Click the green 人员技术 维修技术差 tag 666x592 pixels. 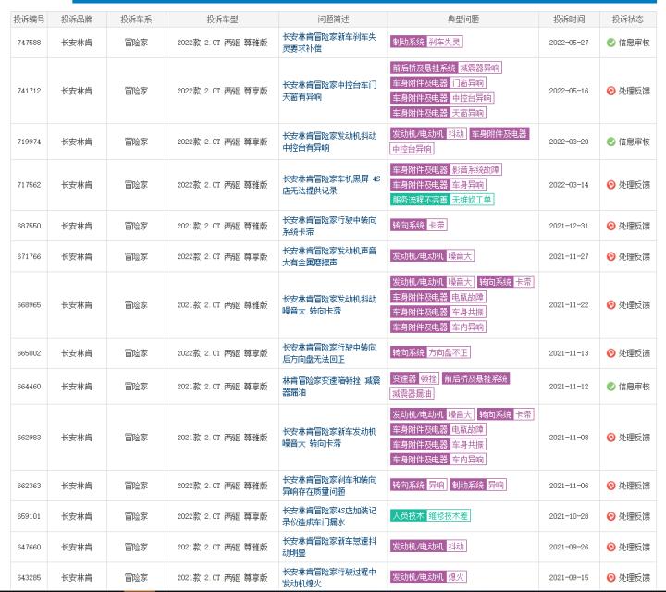click(430, 515)
